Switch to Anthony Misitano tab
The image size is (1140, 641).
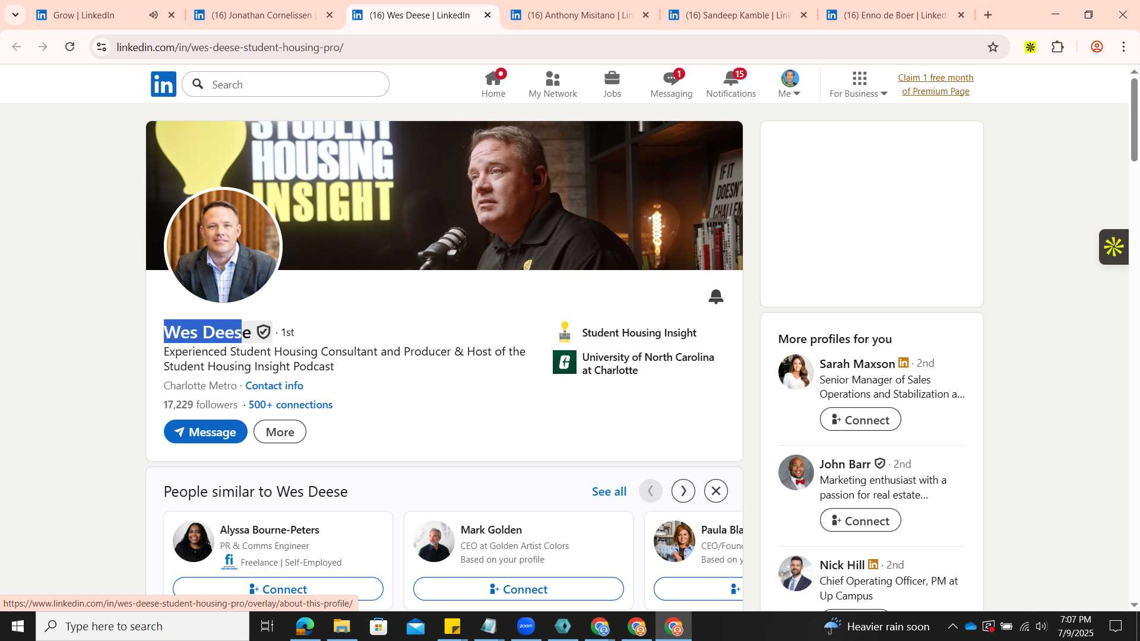[579, 15]
